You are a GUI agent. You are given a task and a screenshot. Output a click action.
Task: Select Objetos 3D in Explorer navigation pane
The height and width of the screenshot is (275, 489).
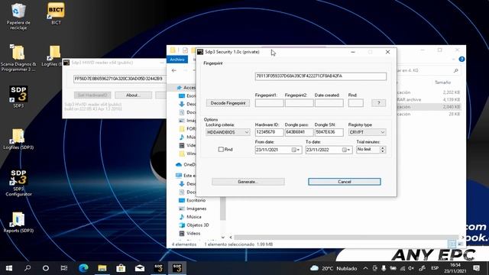point(197,225)
